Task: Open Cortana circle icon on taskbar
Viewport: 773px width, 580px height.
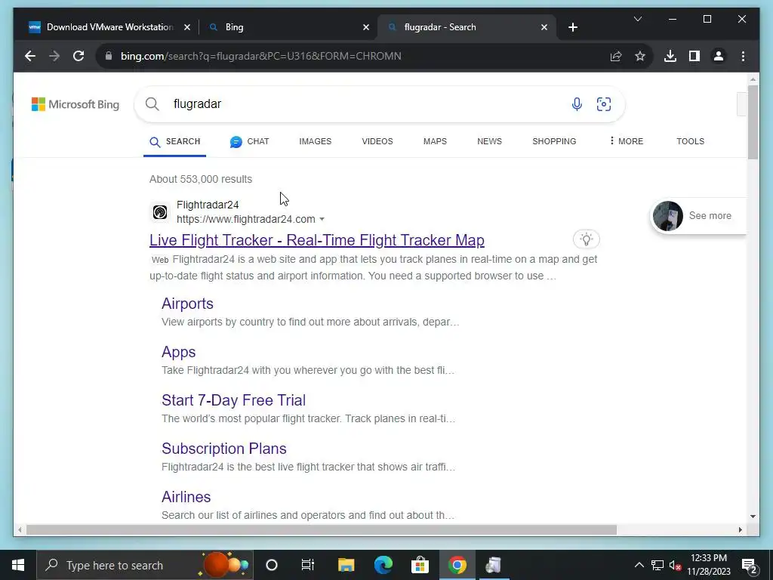Action: 271,565
